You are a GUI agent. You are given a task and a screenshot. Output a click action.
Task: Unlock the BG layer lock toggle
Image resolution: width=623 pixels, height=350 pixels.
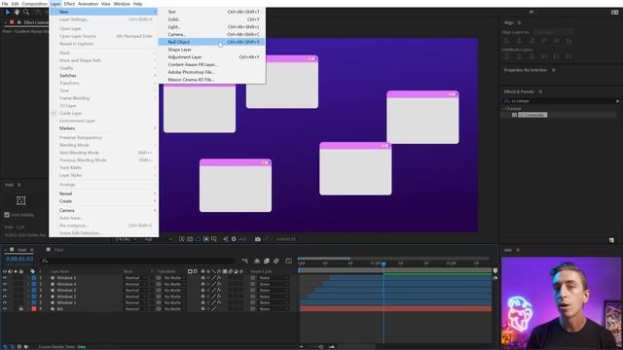coord(21,309)
